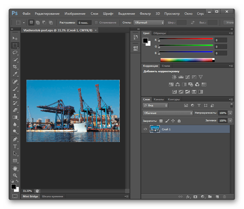Select the Eyedropper tool
Image resolution: width=244 pixels, height=209 pixels.
point(15,74)
